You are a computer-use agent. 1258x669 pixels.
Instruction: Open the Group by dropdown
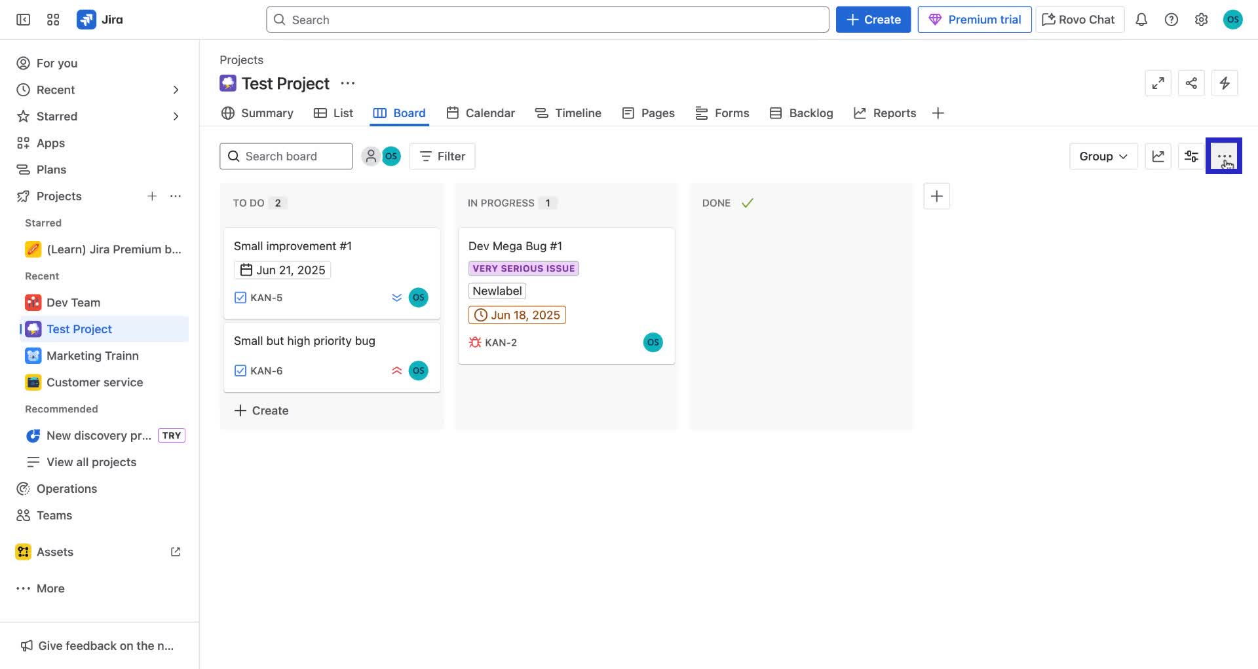coord(1103,156)
